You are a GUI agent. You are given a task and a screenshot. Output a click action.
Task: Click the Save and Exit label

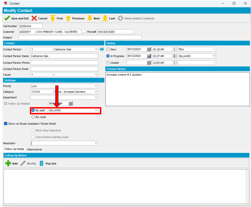pyautogui.click(x=20, y=19)
